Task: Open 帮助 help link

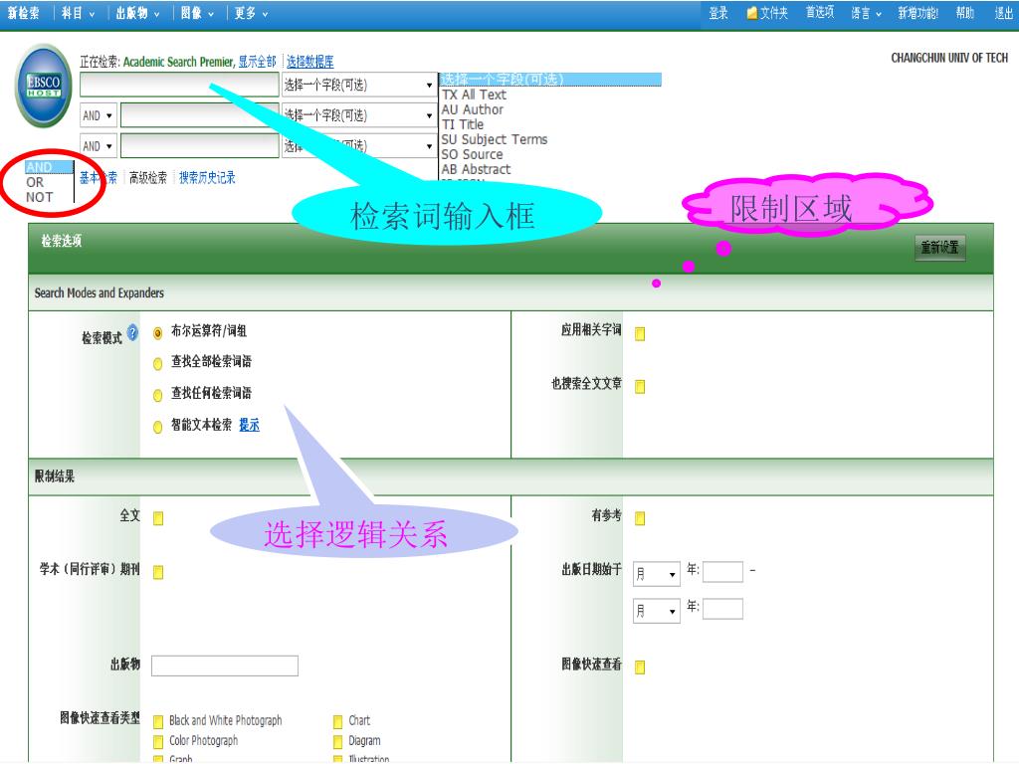Action: pyautogui.click(x=965, y=13)
